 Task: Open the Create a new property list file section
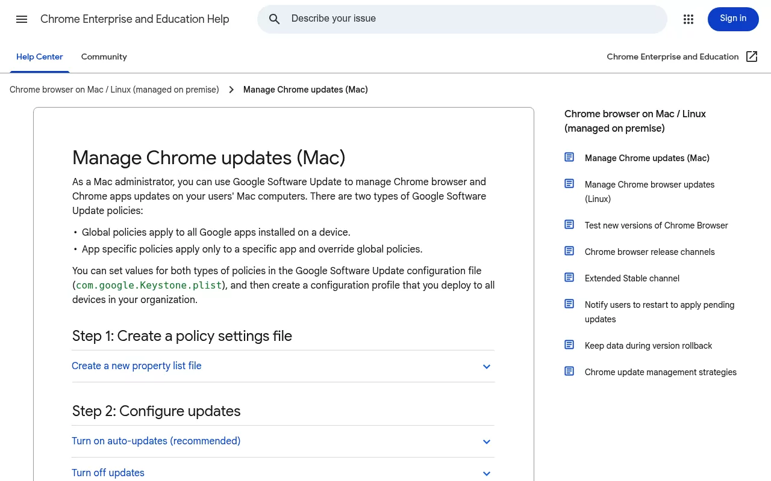pos(283,366)
